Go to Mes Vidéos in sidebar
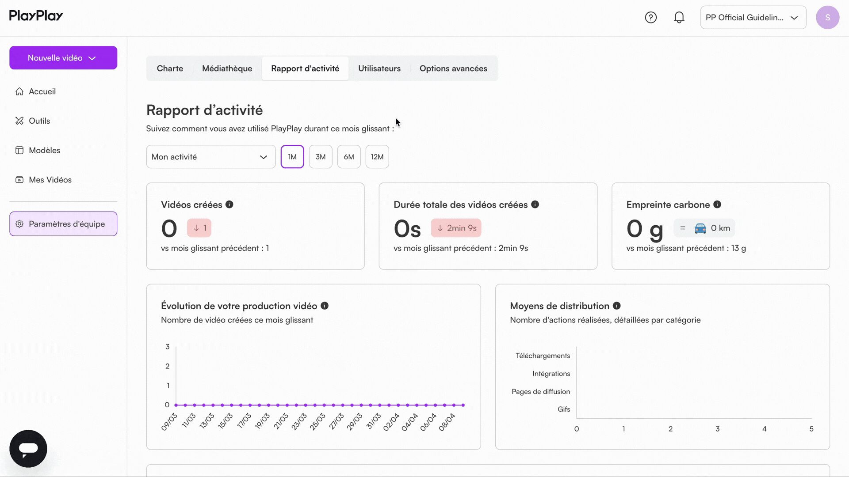 [50, 180]
